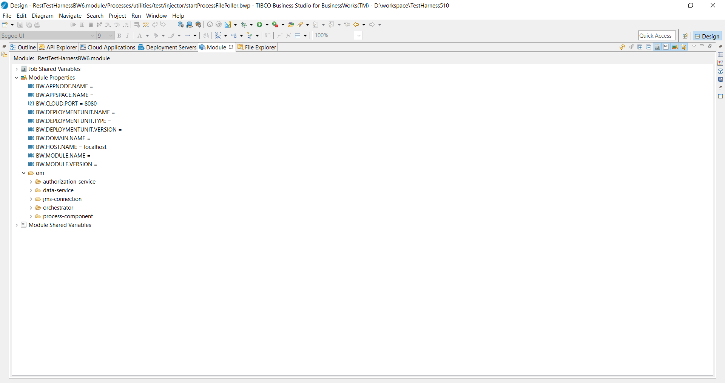Switch to the API Explorer tab

click(58, 47)
